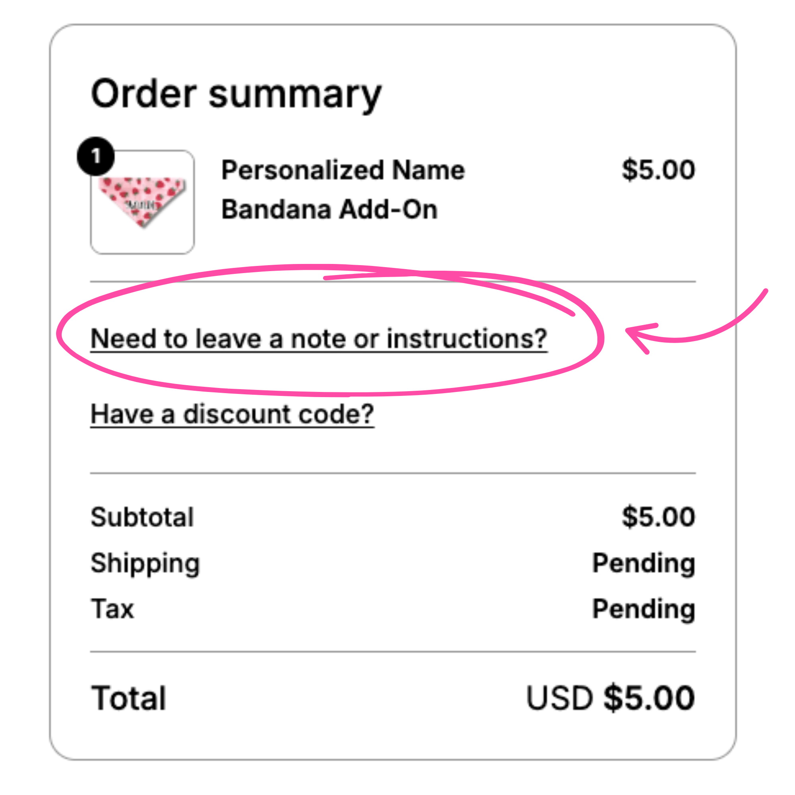This screenshot has height=795, width=795.
Task: Click the 'USD $5.00' total amount
Action: [x=611, y=698]
